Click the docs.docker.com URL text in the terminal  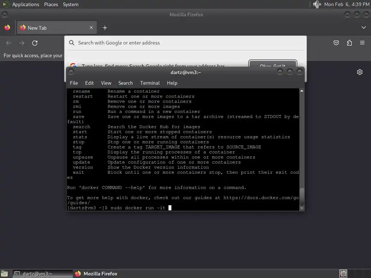261,198
